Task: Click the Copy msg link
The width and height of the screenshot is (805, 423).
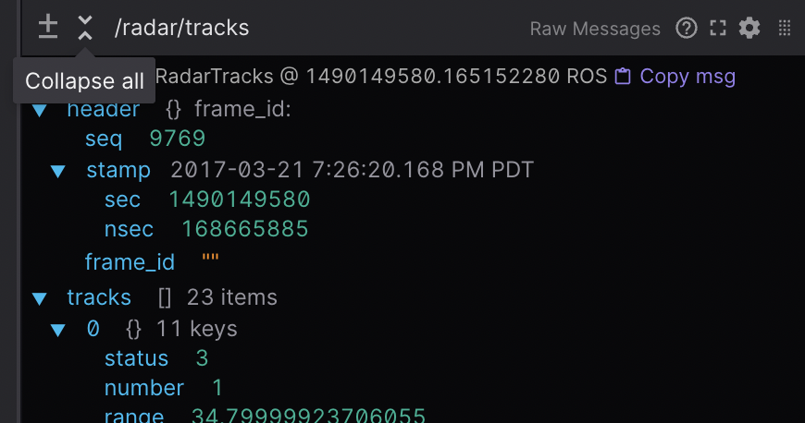Action: [687, 77]
